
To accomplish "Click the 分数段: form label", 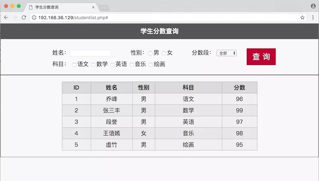I will 201,53.
